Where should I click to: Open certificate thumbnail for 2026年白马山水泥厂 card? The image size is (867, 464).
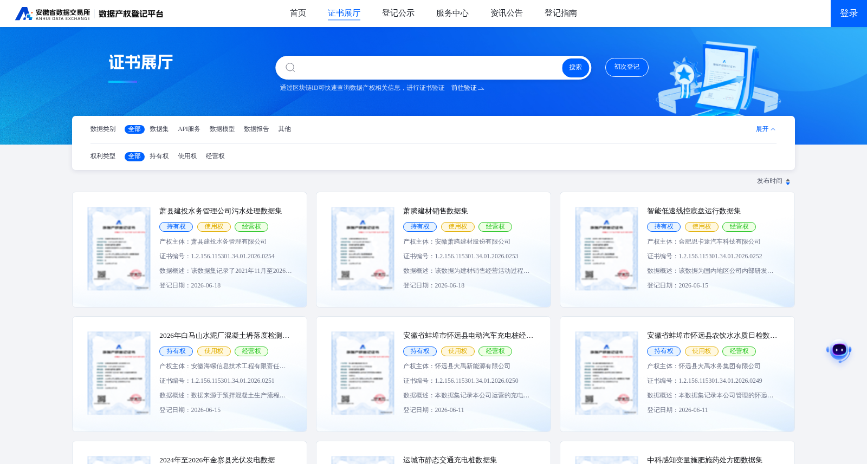coord(119,374)
